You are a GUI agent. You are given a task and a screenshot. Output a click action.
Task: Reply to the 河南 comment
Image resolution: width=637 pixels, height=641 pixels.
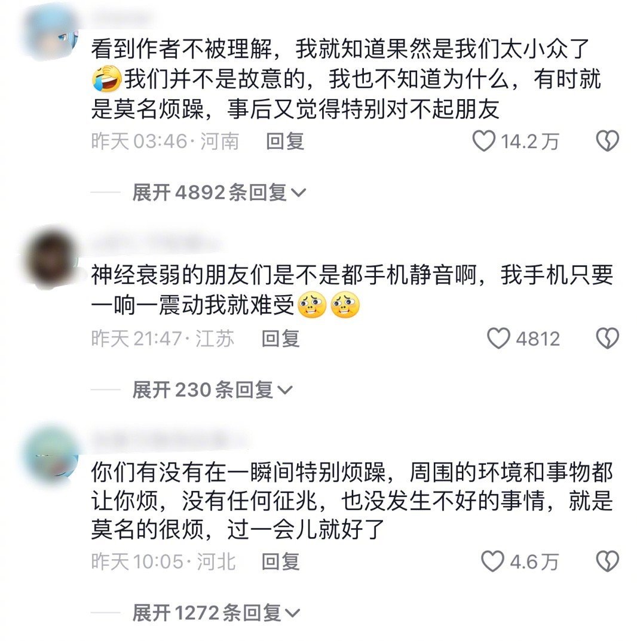tap(285, 142)
